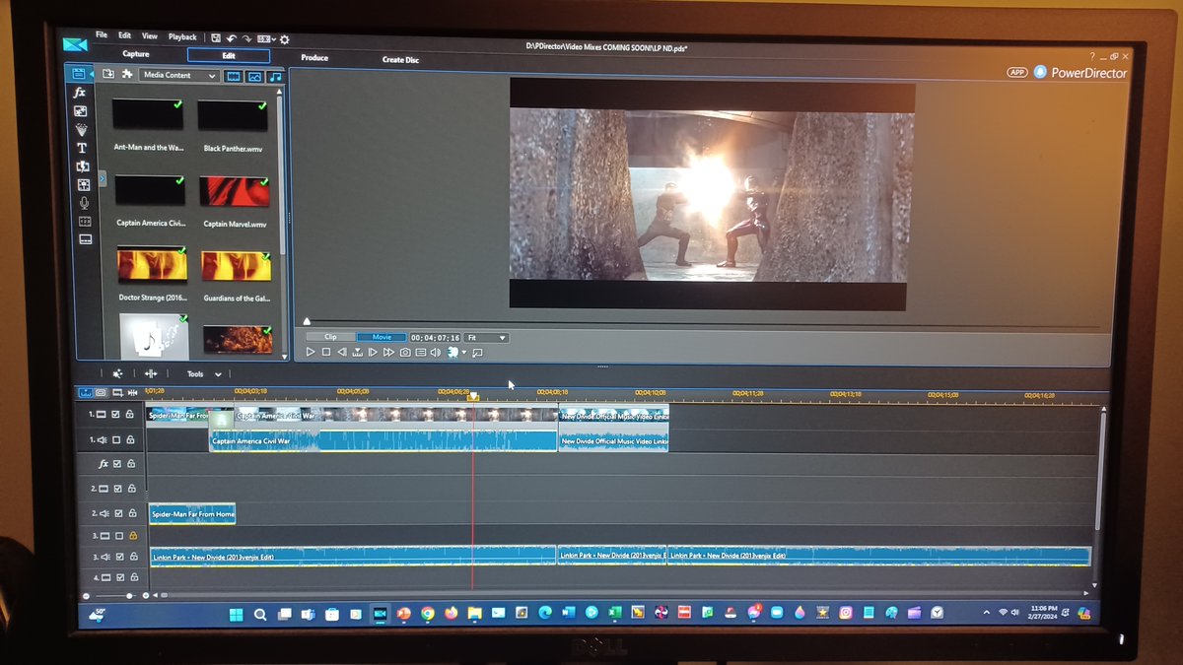Adjust the timeline zoom slider at bottom left
The height and width of the screenshot is (665, 1183).
click(x=128, y=595)
